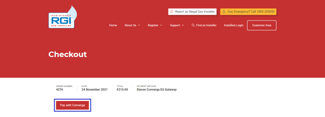Click Report an Illegal Gas Installer
This screenshot has height=117, width=325.
[192, 12]
